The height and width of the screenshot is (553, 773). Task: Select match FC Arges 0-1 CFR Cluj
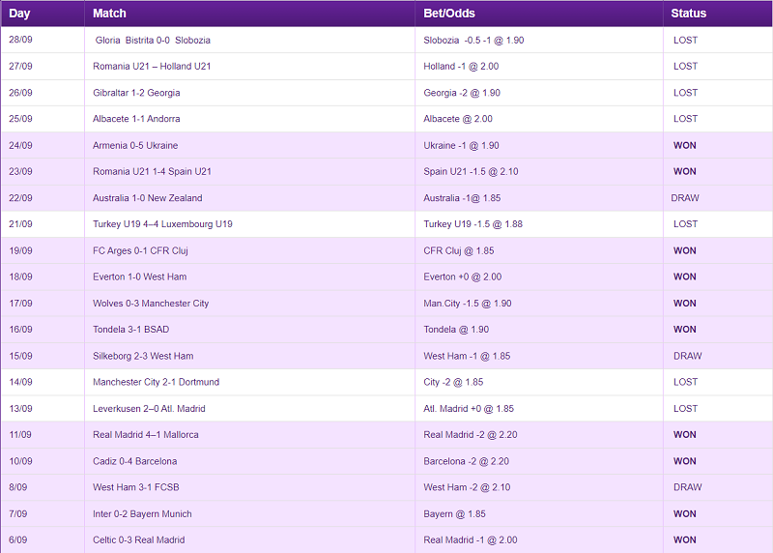(140, 250)
